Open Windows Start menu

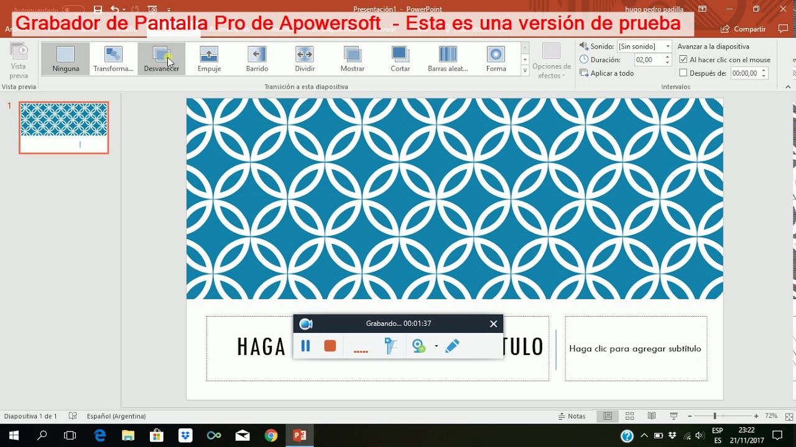click(x=14, y=435)
